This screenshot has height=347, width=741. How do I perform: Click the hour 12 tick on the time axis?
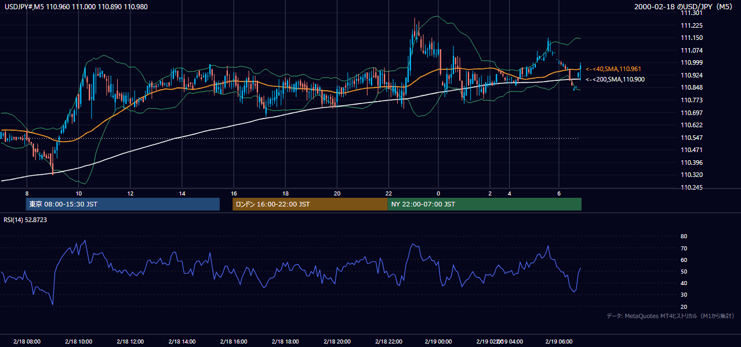pyautogui.click(x=130, y=193)
